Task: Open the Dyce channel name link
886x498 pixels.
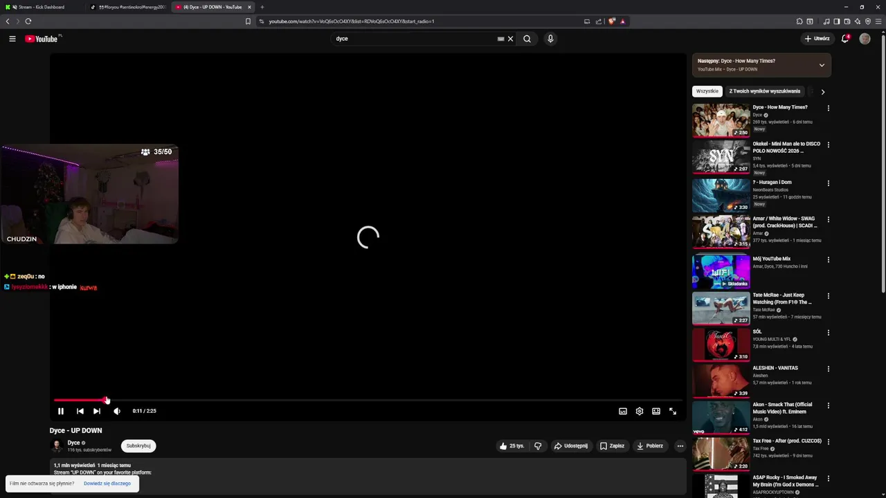Action: pyautogui.click(x=73, y=443)
